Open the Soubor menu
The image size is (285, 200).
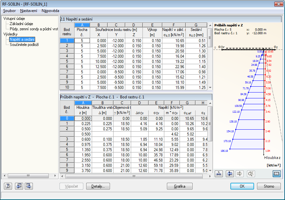point(9,11)
